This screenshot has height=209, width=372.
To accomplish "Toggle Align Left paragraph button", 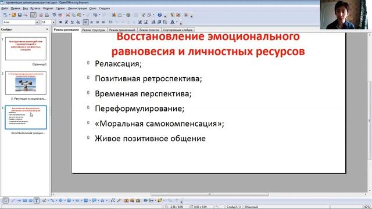I will point(85,22).
